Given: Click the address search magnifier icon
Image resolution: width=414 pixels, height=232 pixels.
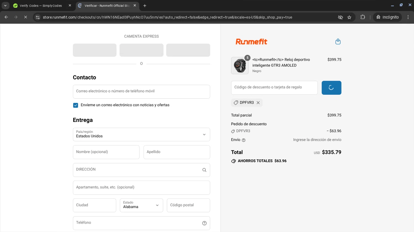Looking at the screenshot, I should (x=204, y=170).
